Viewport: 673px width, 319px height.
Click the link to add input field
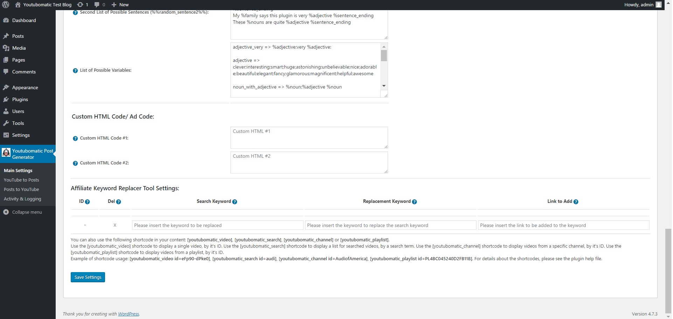coord(563,225)
